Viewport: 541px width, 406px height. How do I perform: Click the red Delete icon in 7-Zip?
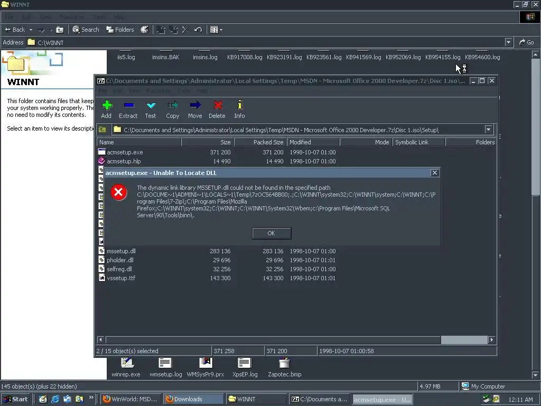217,105
